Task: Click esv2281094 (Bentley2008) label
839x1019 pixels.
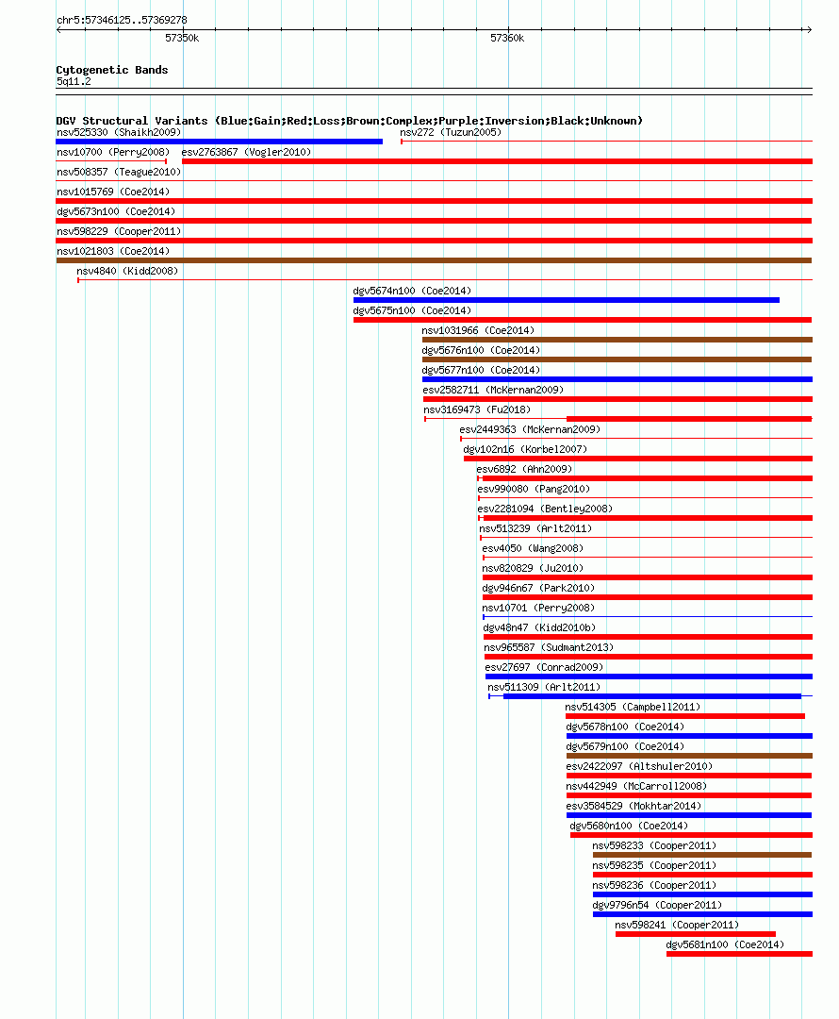Action: tap(545, 509)
